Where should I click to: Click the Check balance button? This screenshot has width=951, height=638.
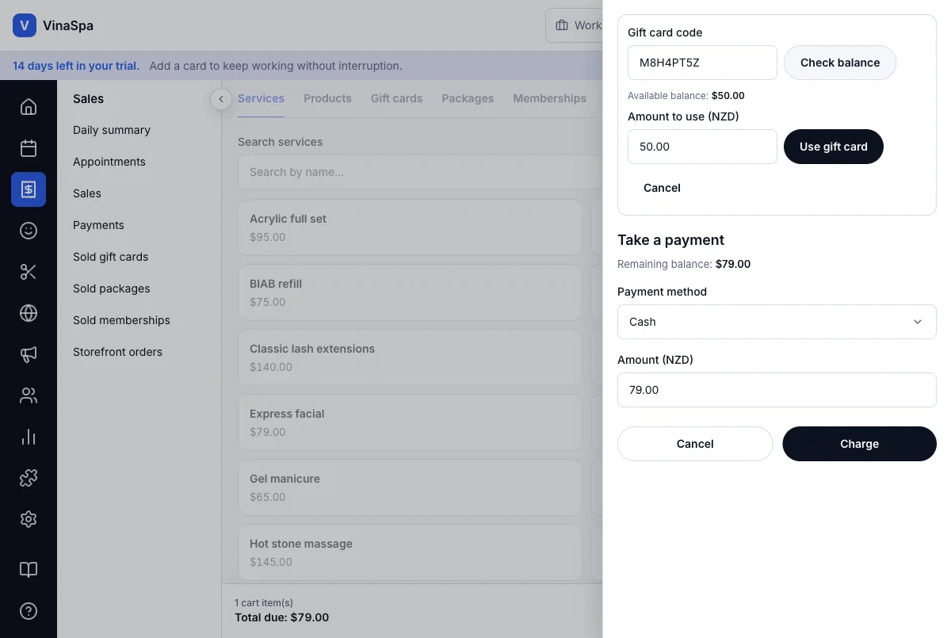pos(840,63)
